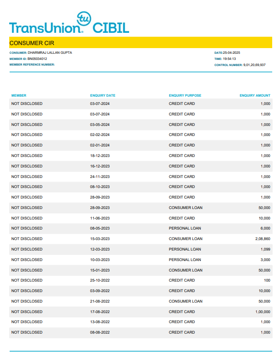Click the ENQUIRY AMOUNT column header
The width and height of the screenshot is (277, 352).
tap(255, 95)
